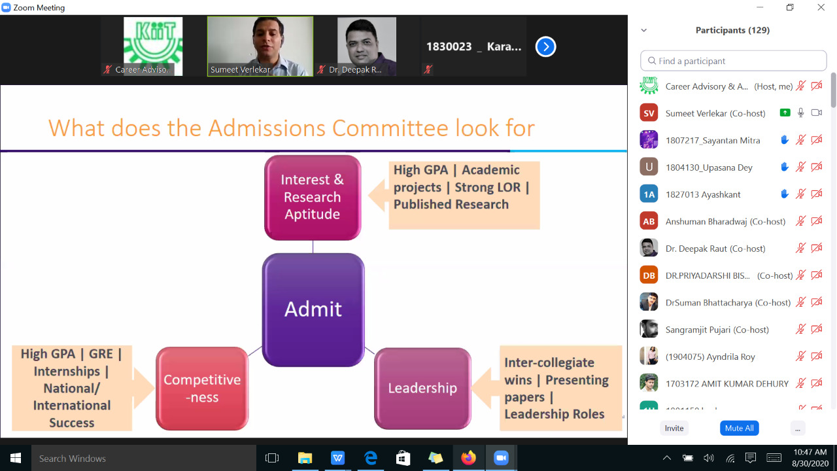
Task: Show next video thumbnails with blue arrow
Action: [545, 47]
